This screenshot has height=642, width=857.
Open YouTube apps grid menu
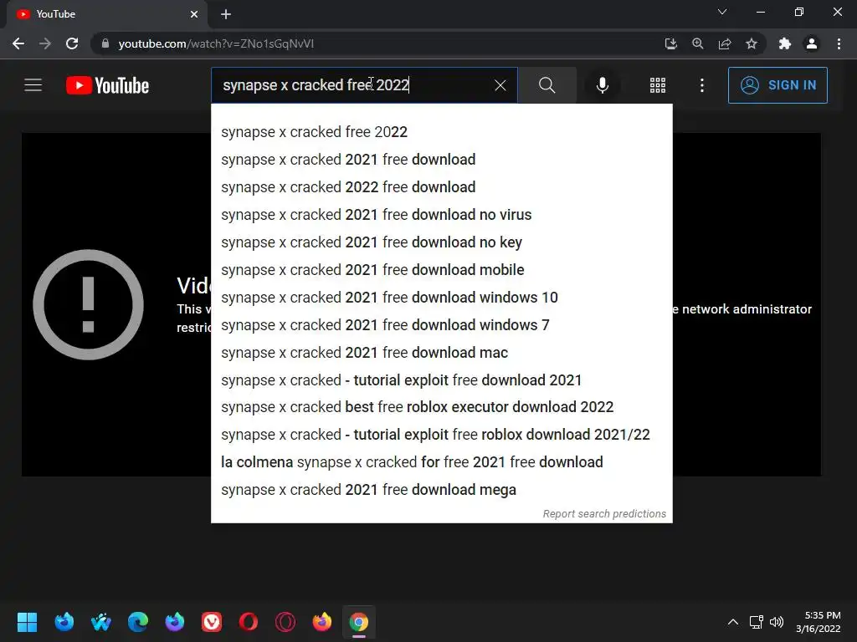click(658, 85)
